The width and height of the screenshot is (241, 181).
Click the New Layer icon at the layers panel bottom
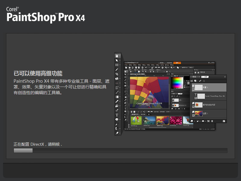(x=192, y=121)
